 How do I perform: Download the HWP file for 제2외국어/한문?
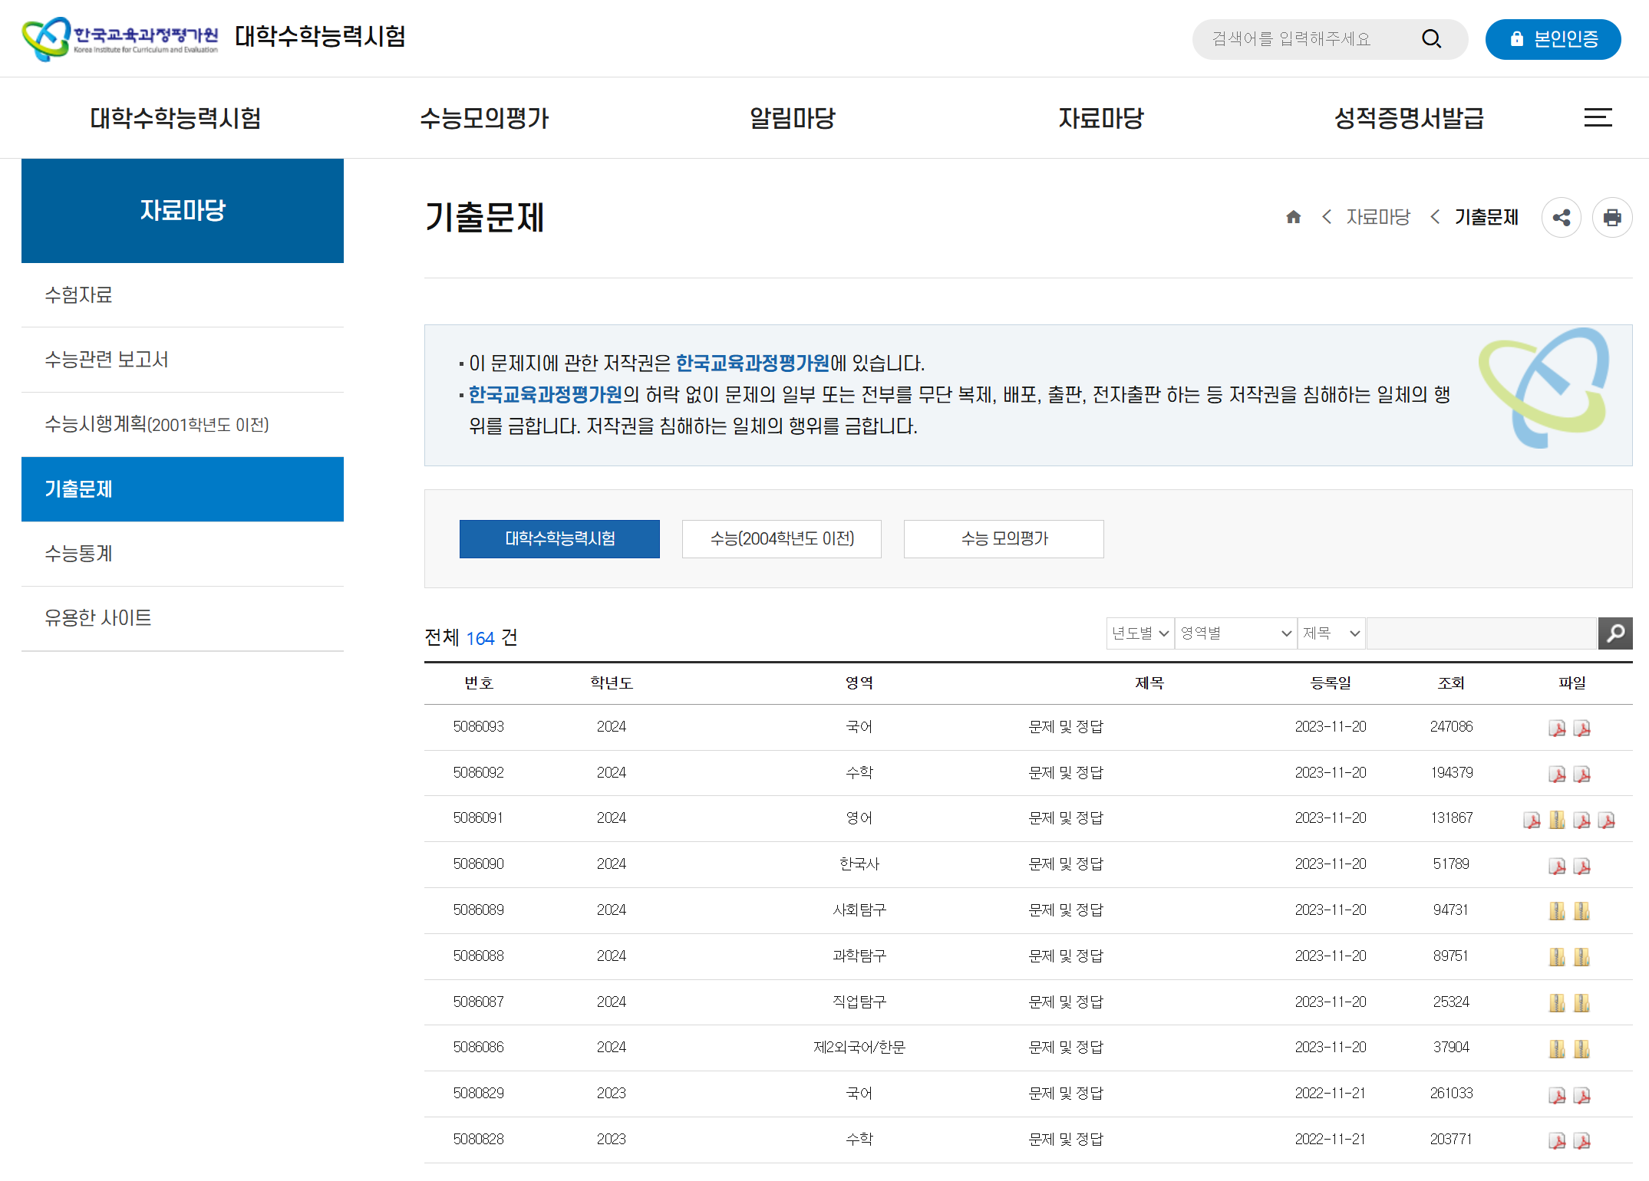[x=1557, y=1048]
